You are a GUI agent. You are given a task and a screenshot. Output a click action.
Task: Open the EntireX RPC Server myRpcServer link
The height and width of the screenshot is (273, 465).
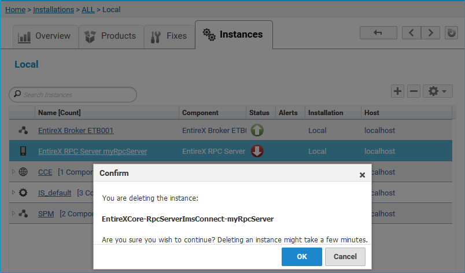tap(93, 152)
